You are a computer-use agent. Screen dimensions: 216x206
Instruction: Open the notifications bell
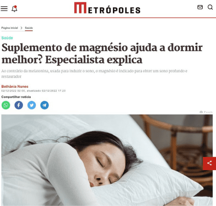[14, 9]
